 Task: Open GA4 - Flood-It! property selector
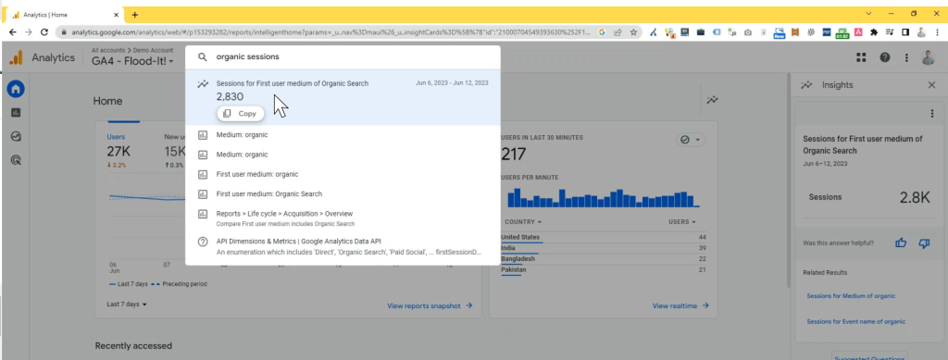click(x=132, y=61)
